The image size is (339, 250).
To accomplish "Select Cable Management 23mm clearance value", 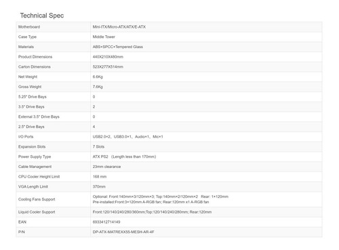I will point(106,167).
